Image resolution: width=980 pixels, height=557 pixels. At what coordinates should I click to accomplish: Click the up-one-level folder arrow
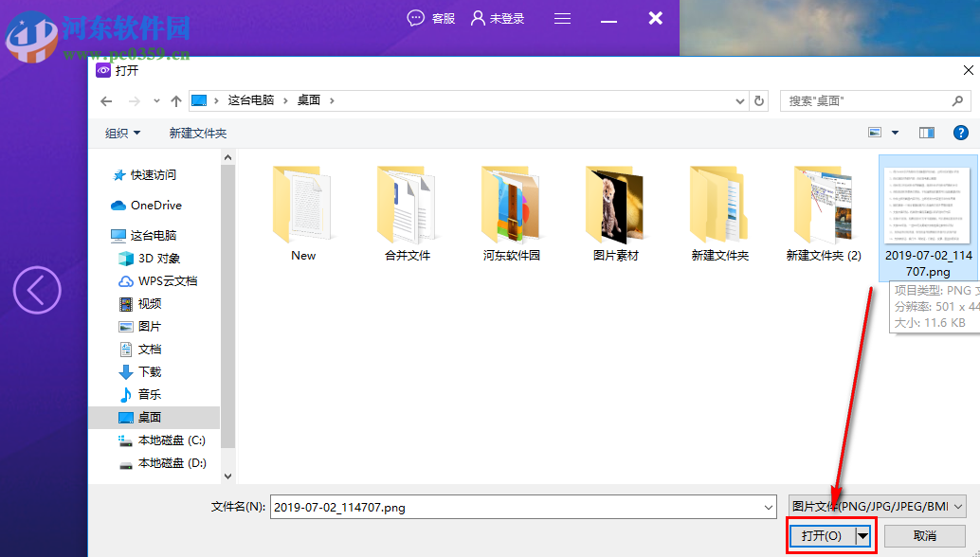(x=176, y=100)
